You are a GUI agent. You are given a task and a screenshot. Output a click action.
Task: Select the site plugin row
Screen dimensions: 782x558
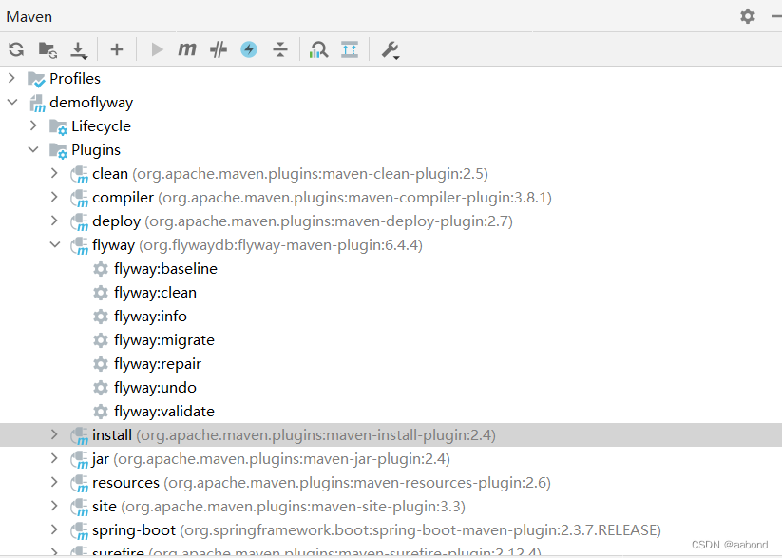(391, 506)
